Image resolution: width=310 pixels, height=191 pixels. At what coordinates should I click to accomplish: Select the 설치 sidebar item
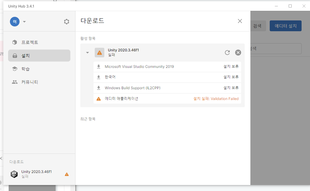[x=39, y=56]
